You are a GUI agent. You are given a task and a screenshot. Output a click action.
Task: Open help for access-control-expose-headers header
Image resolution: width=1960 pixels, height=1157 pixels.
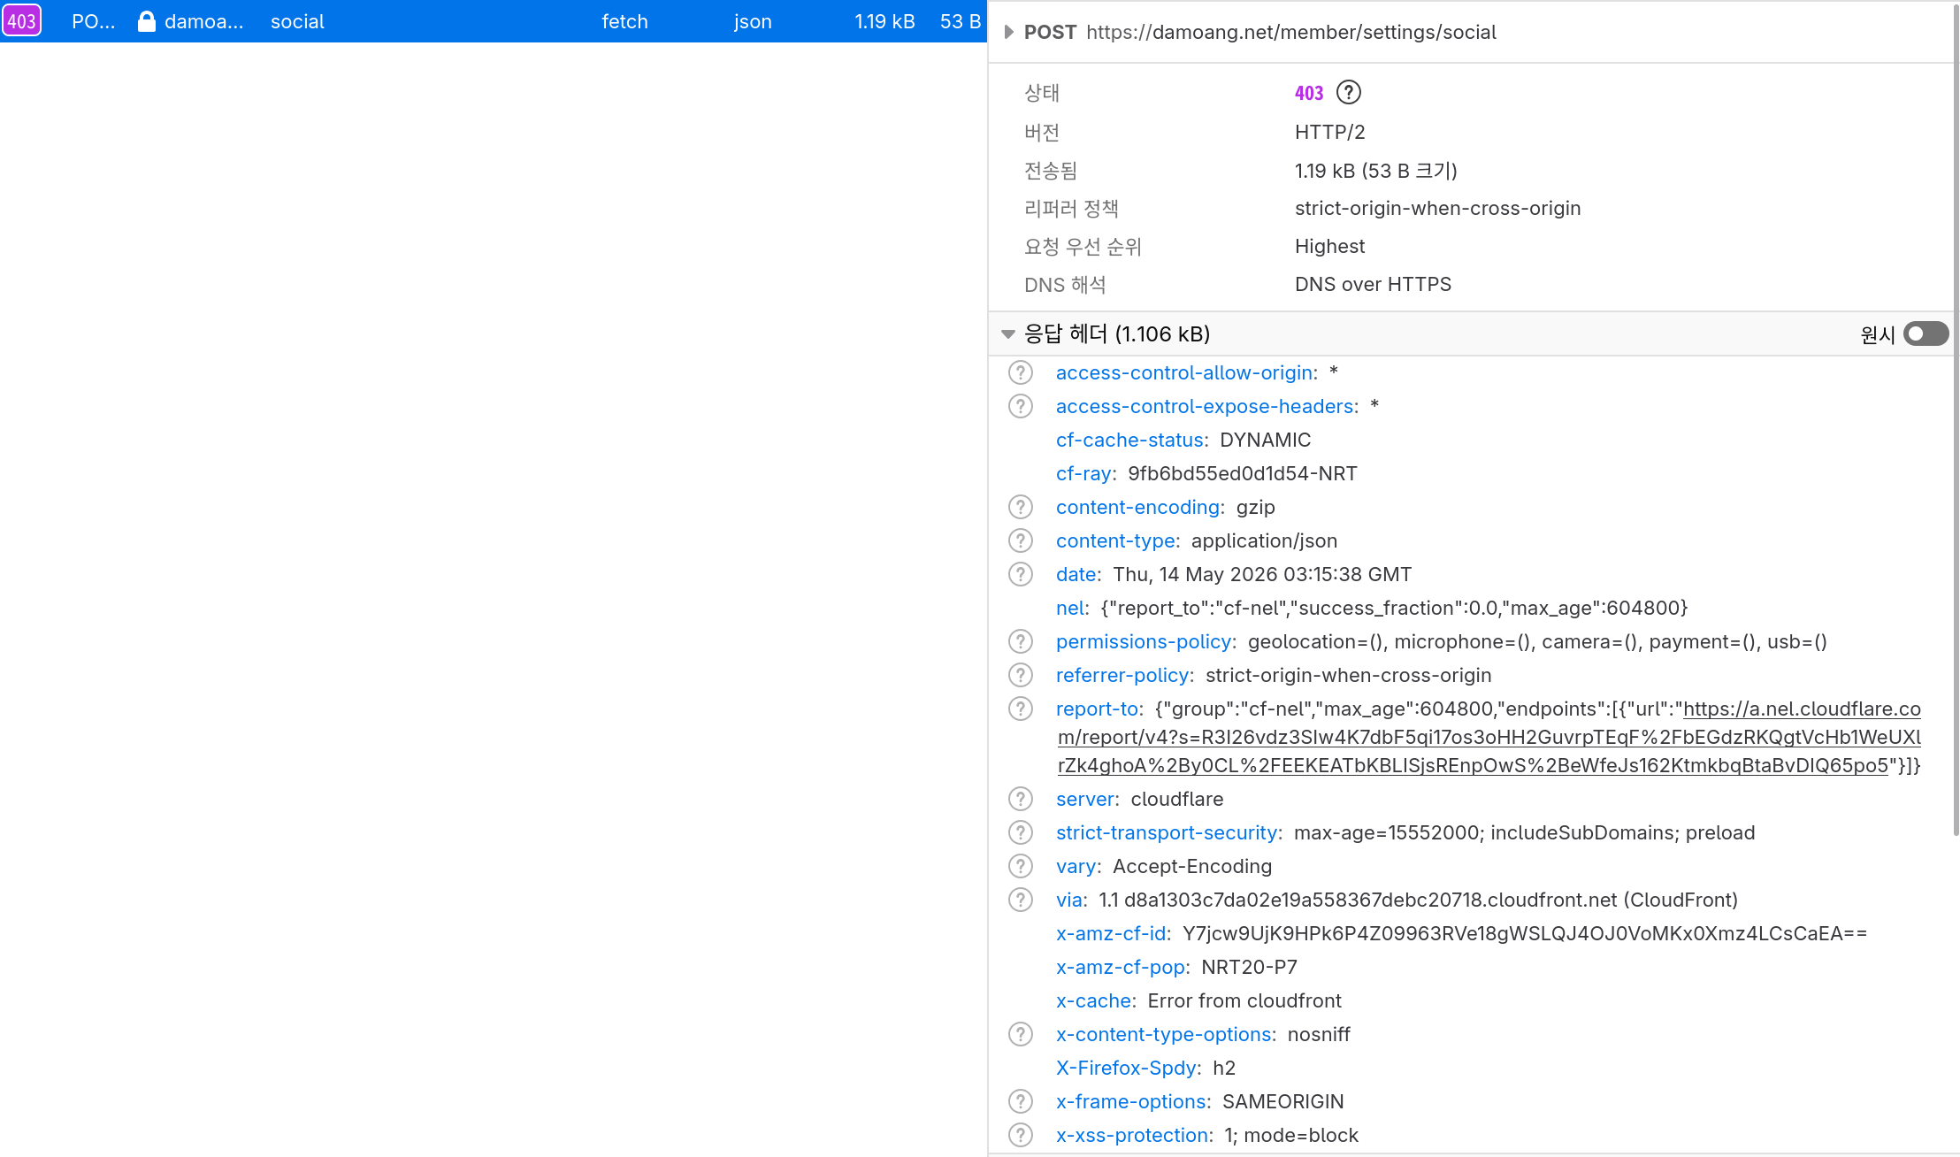tap(1021, 406)
